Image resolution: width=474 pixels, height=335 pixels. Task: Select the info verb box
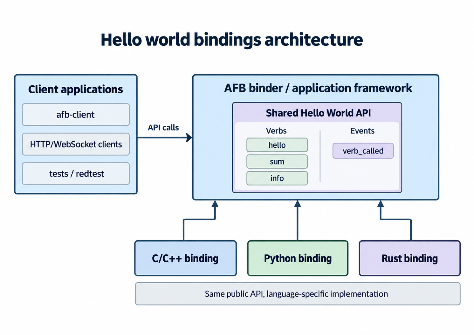click(277, 178)
